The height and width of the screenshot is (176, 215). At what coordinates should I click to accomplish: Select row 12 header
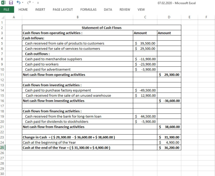(x=3, y=80)
